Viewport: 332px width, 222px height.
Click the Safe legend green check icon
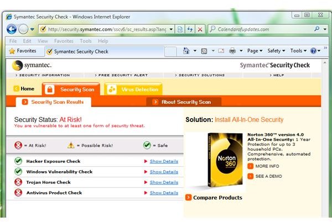[x=147, y=145]
